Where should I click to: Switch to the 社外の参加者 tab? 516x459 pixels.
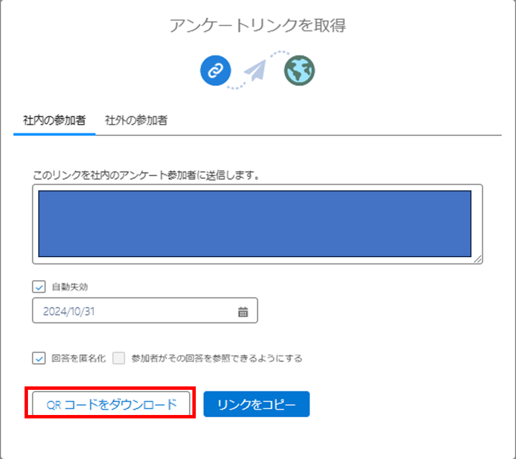(135, 121)
